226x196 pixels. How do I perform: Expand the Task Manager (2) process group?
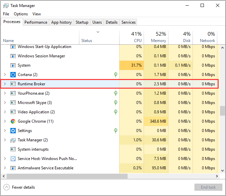(x=5, y=140)
